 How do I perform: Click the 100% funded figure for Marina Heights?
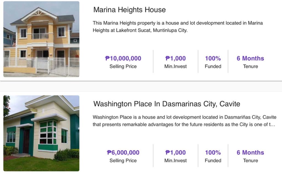(213, 58)
